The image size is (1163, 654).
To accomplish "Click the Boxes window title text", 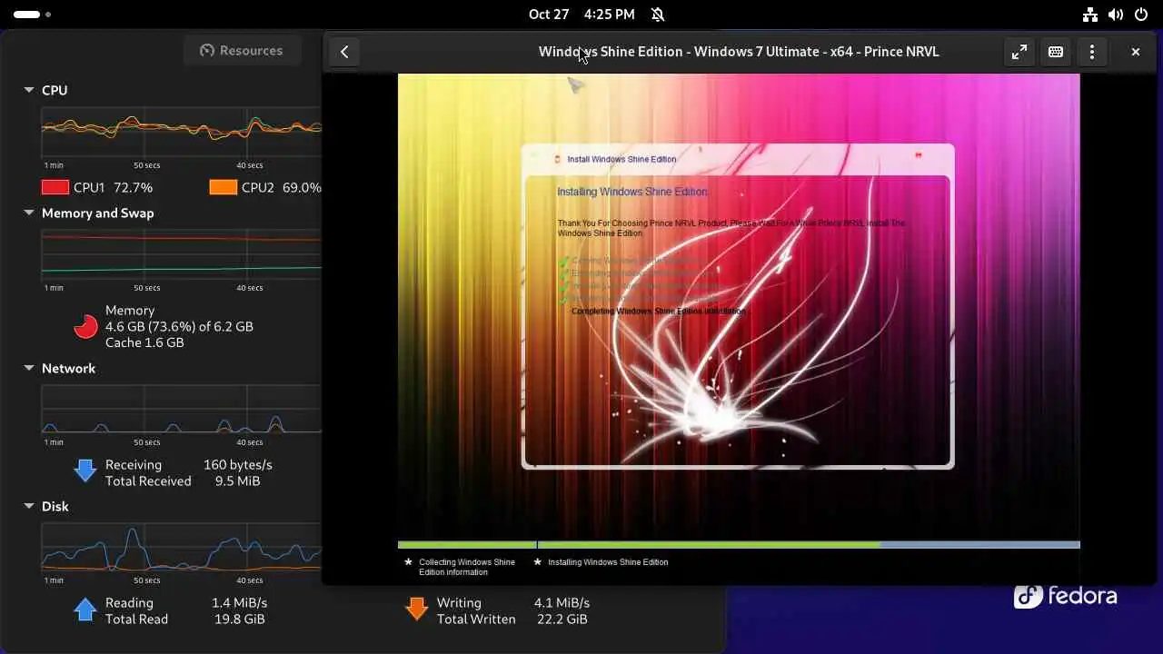I will 739,52.
